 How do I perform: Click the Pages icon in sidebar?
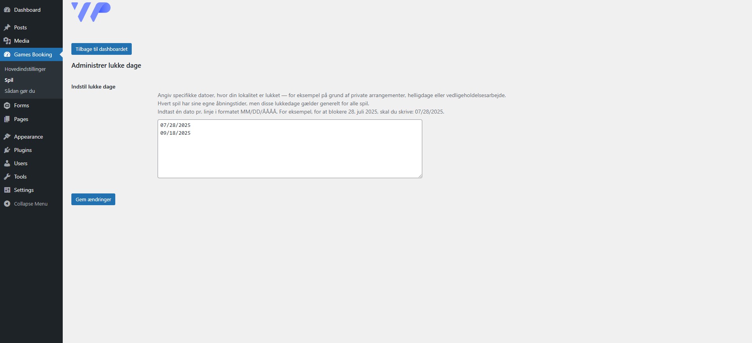click(7, 119)
